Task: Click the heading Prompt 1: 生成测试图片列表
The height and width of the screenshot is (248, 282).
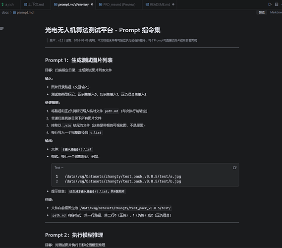Action: (x=79, y=60)
